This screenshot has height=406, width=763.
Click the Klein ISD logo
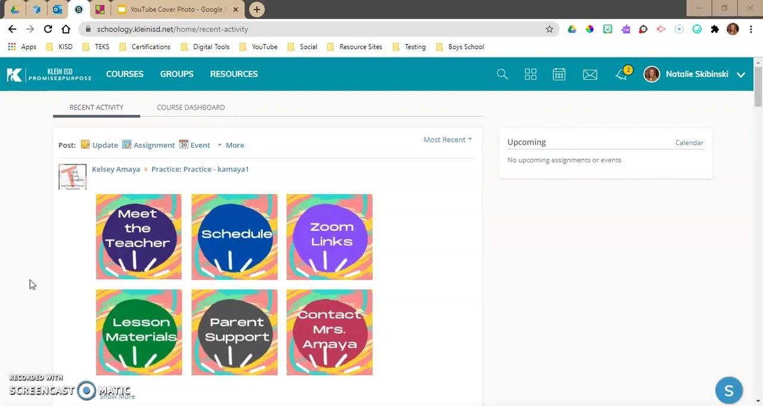pyautogui.click(x=49, y=74)
